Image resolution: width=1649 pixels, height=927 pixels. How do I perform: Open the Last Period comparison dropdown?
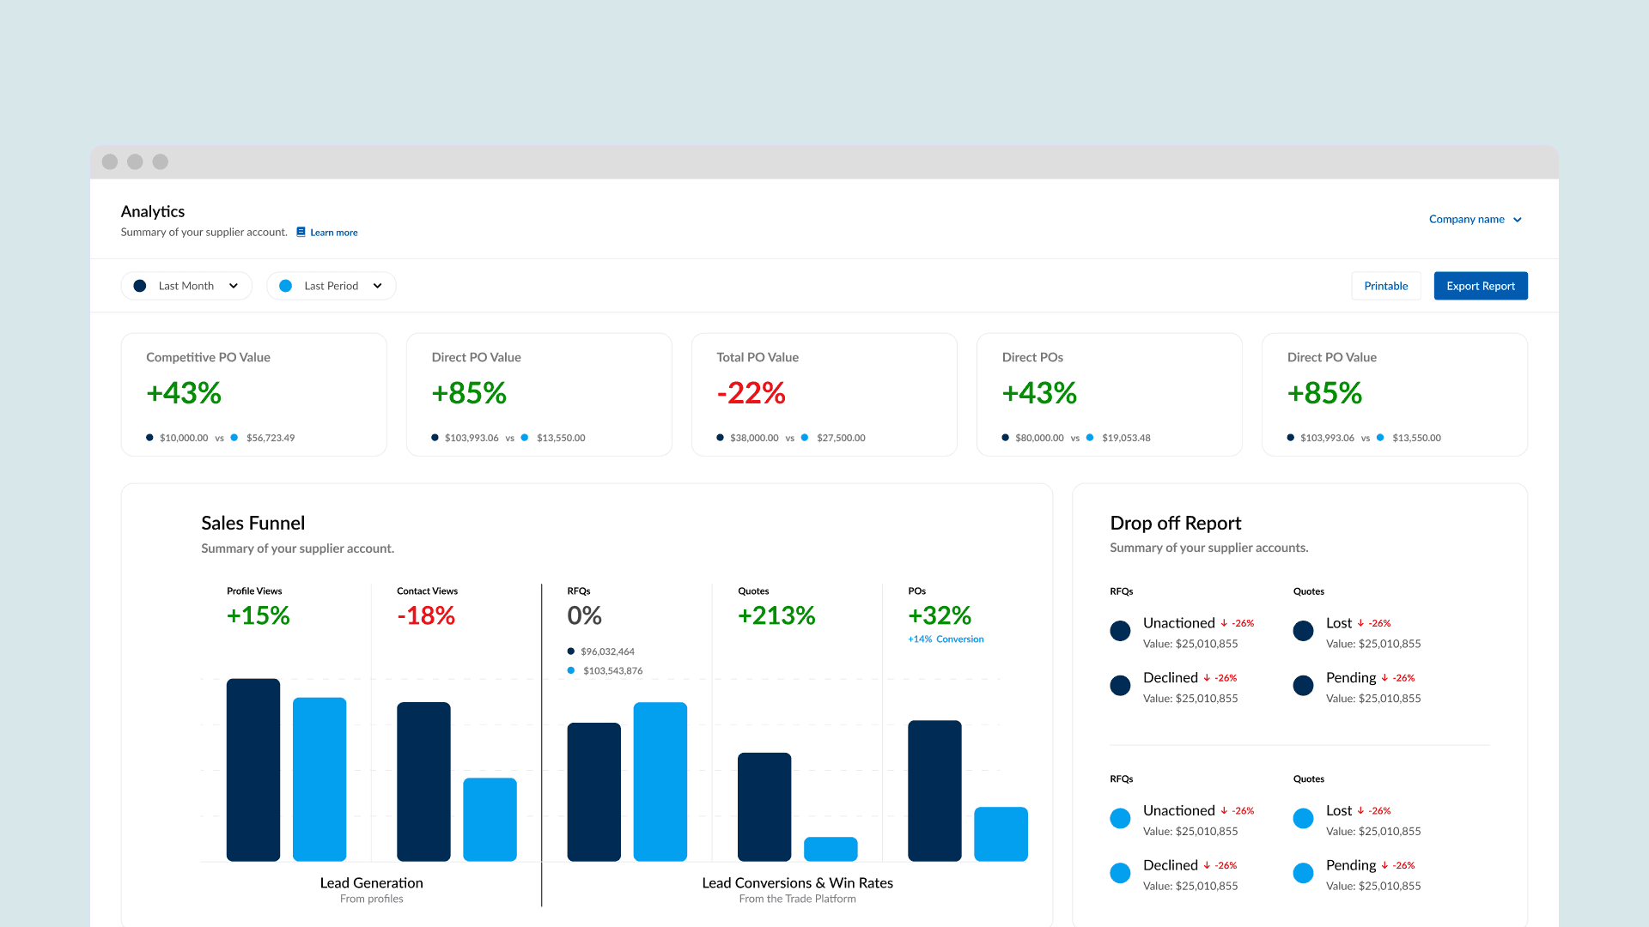(x=331, y=286)
